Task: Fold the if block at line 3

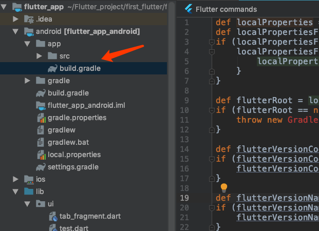Action: (212, 42)
